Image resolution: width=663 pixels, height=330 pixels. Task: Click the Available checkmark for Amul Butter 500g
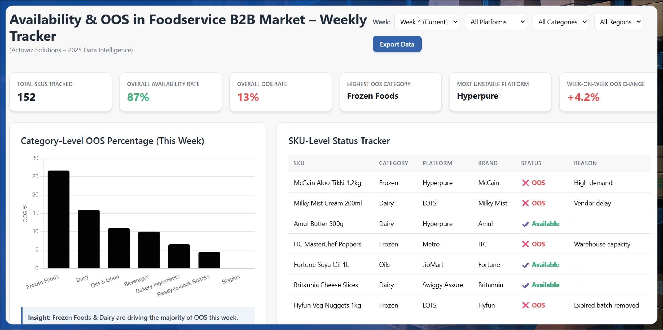coord(525,224)
